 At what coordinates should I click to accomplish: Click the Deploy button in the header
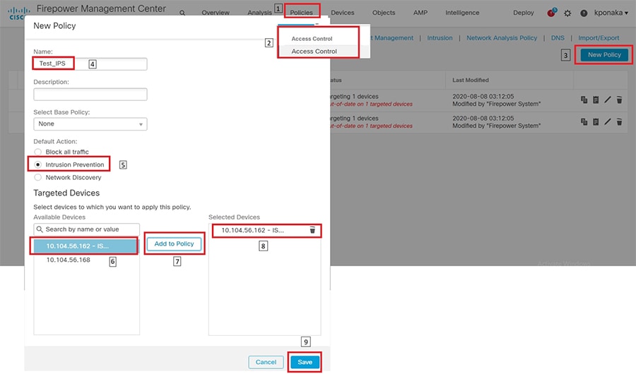pos(523,13)
